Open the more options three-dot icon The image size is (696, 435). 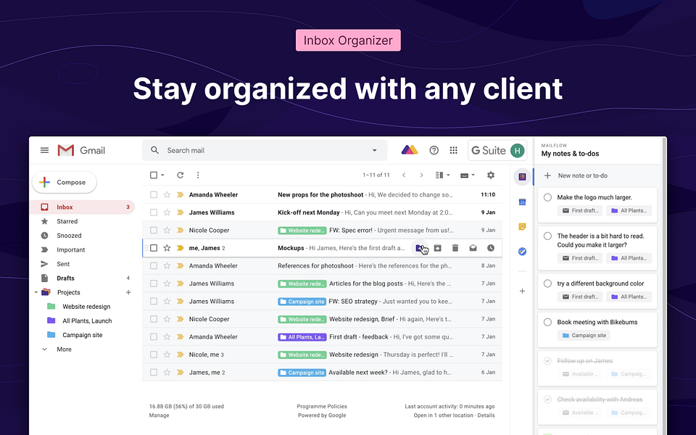pos(198,175)
